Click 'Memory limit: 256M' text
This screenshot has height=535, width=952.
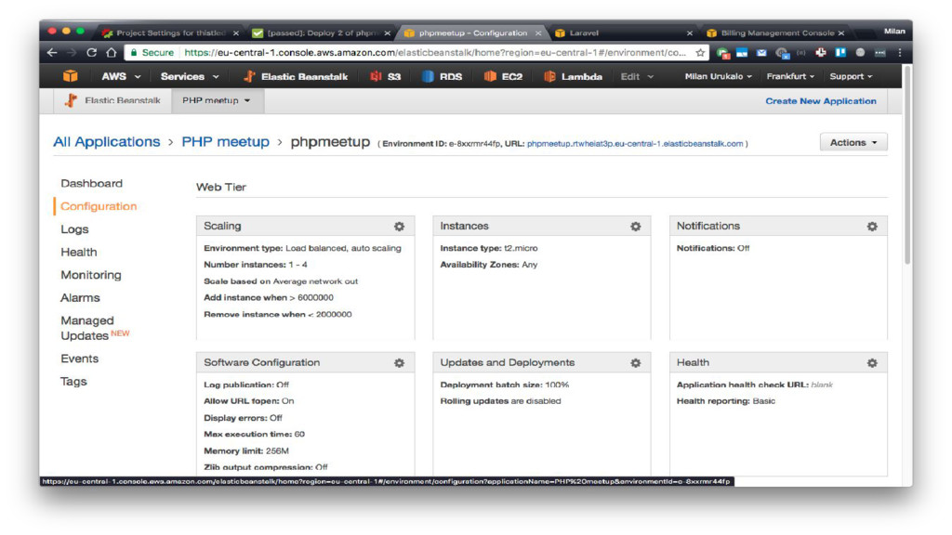point(245,451)
